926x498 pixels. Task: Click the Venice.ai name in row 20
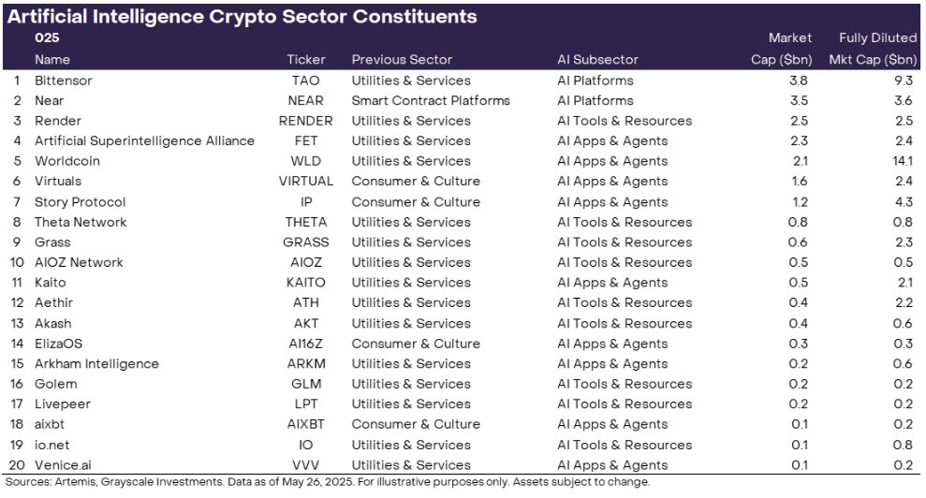[x=66, y=465]
